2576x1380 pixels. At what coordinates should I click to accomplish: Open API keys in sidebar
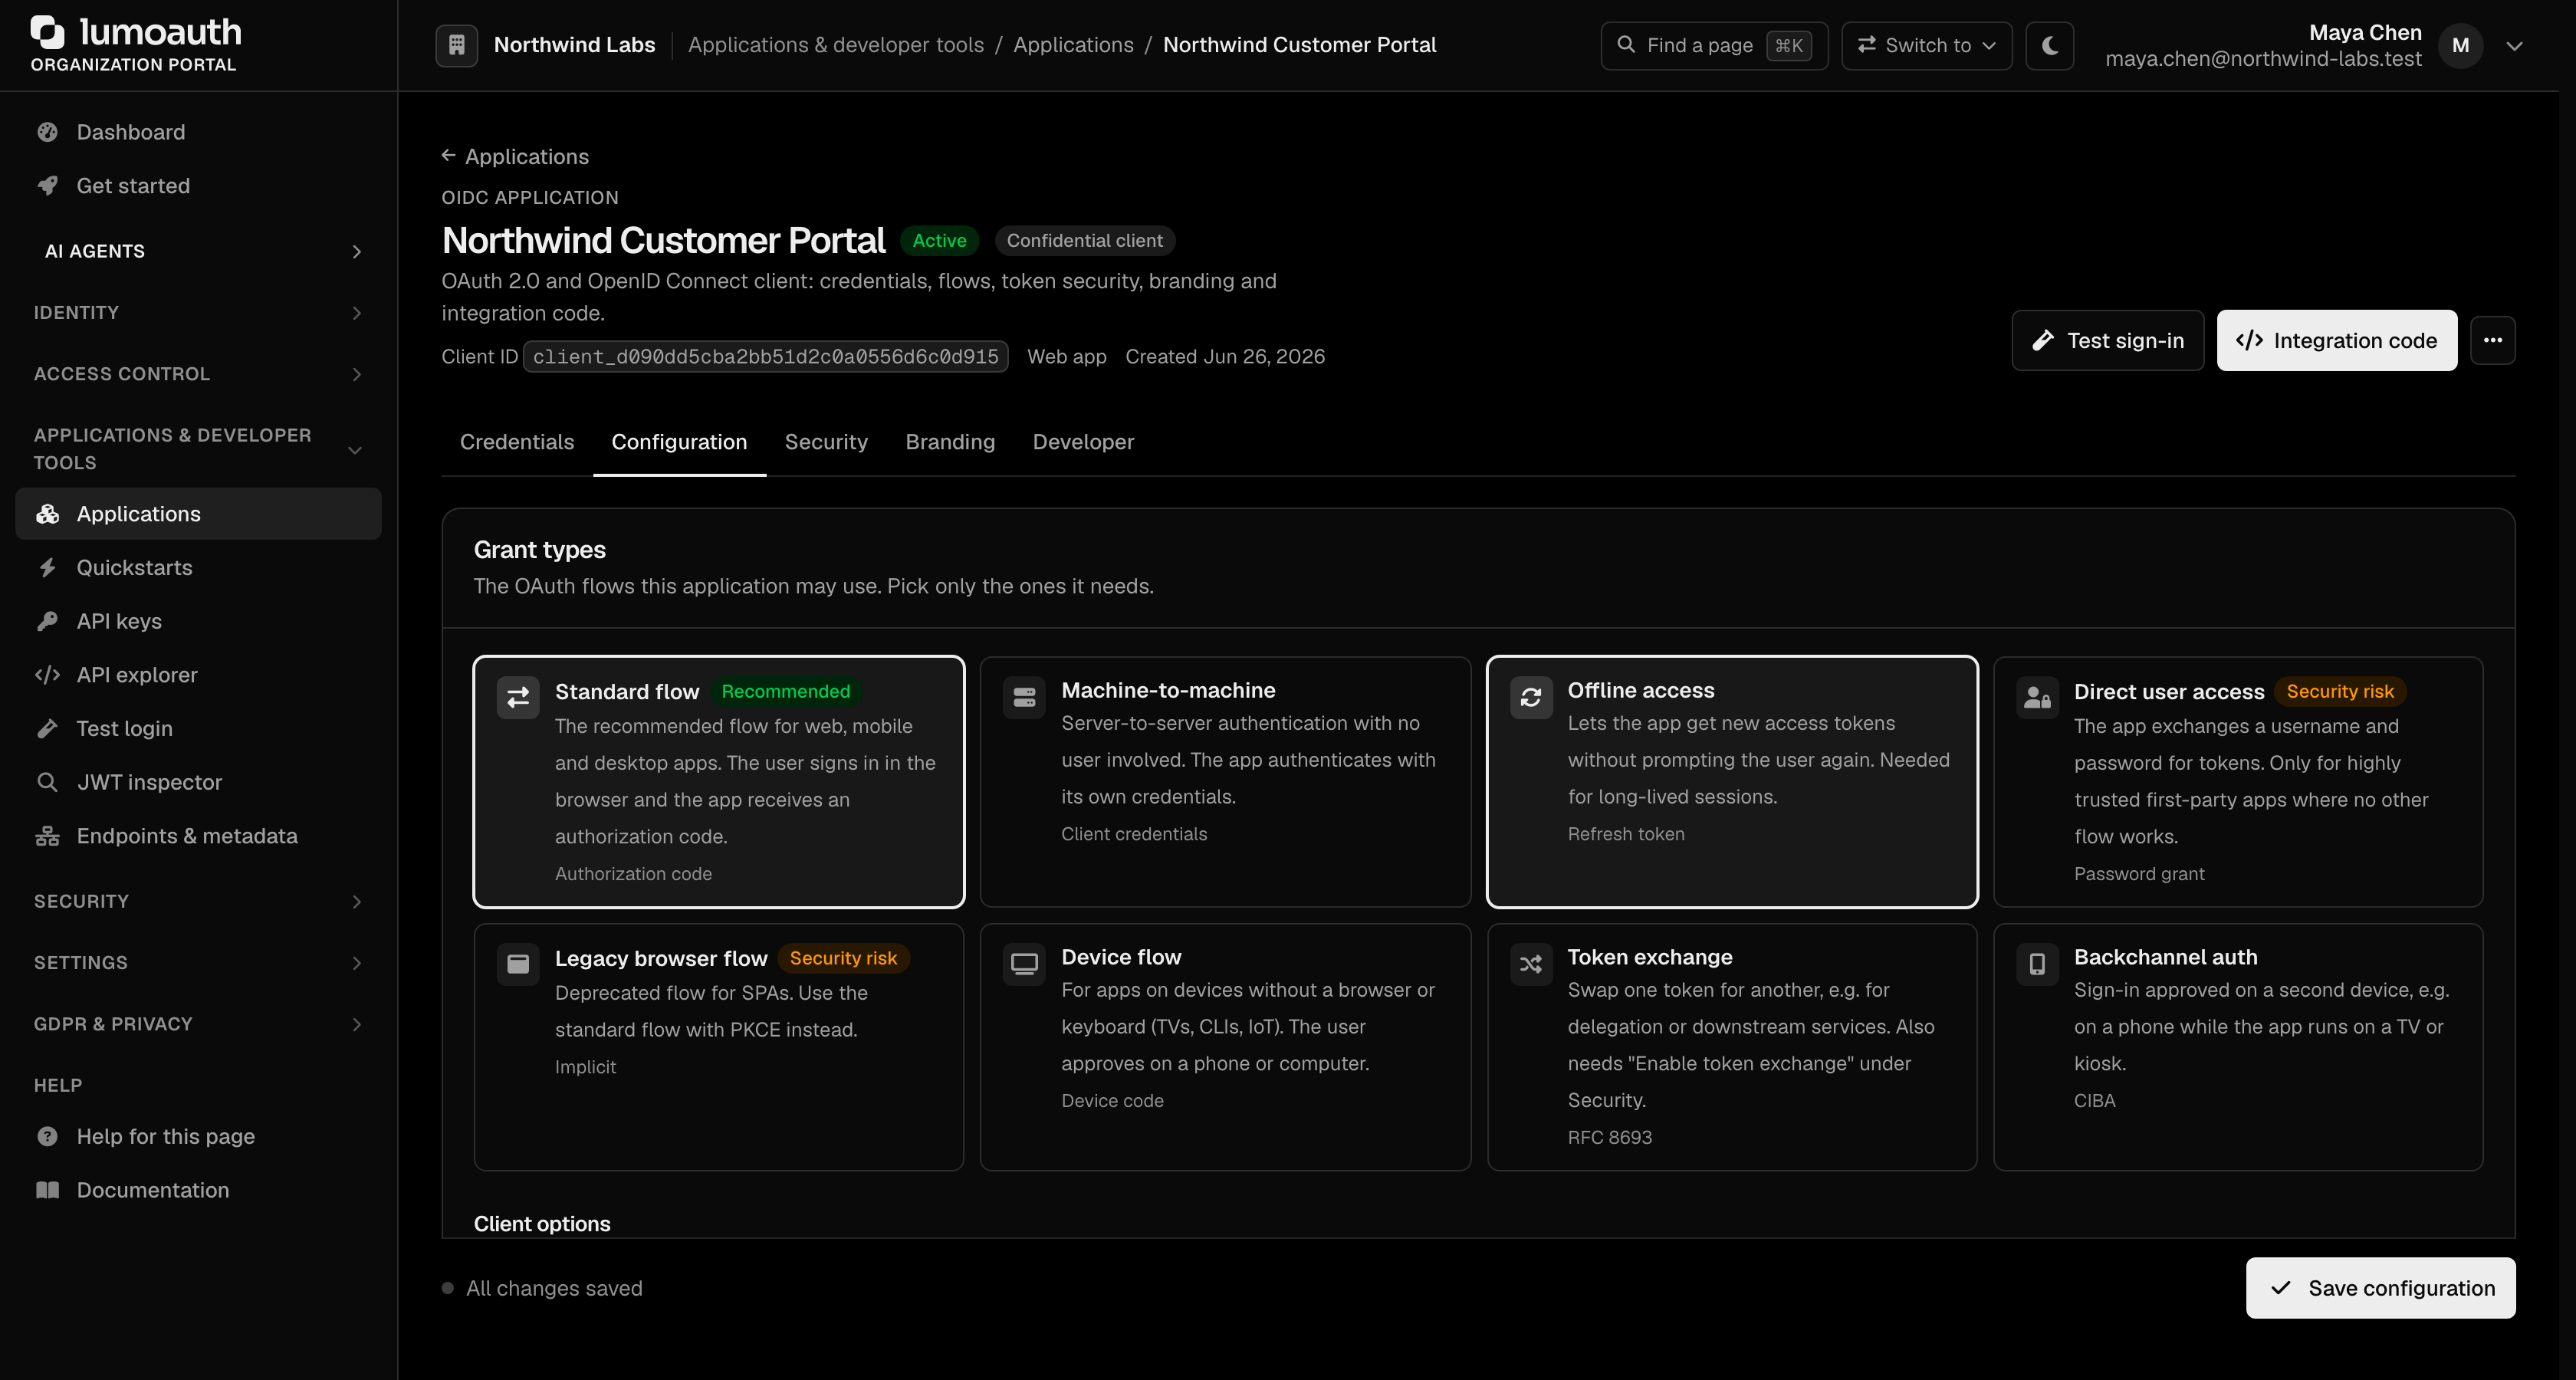(198, 621)
